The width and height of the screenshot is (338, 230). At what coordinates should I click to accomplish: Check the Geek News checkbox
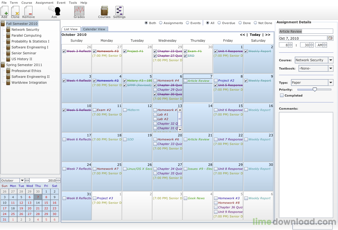coord(185,198)
